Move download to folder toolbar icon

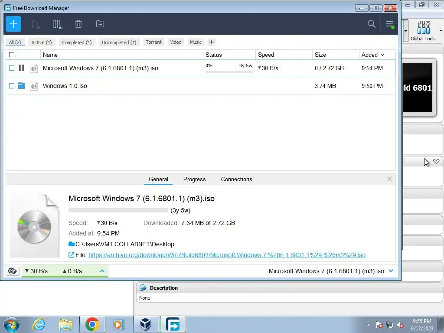coord(100,24)
